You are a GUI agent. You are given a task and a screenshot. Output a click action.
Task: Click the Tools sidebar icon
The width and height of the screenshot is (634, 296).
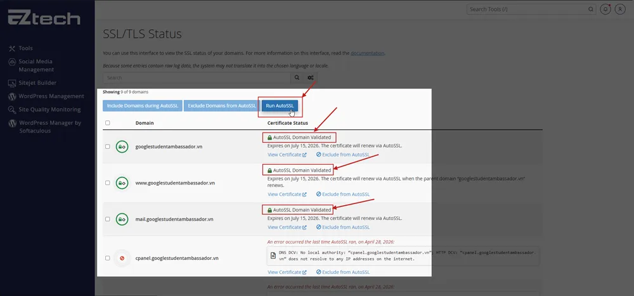click(x=12, y=49)
